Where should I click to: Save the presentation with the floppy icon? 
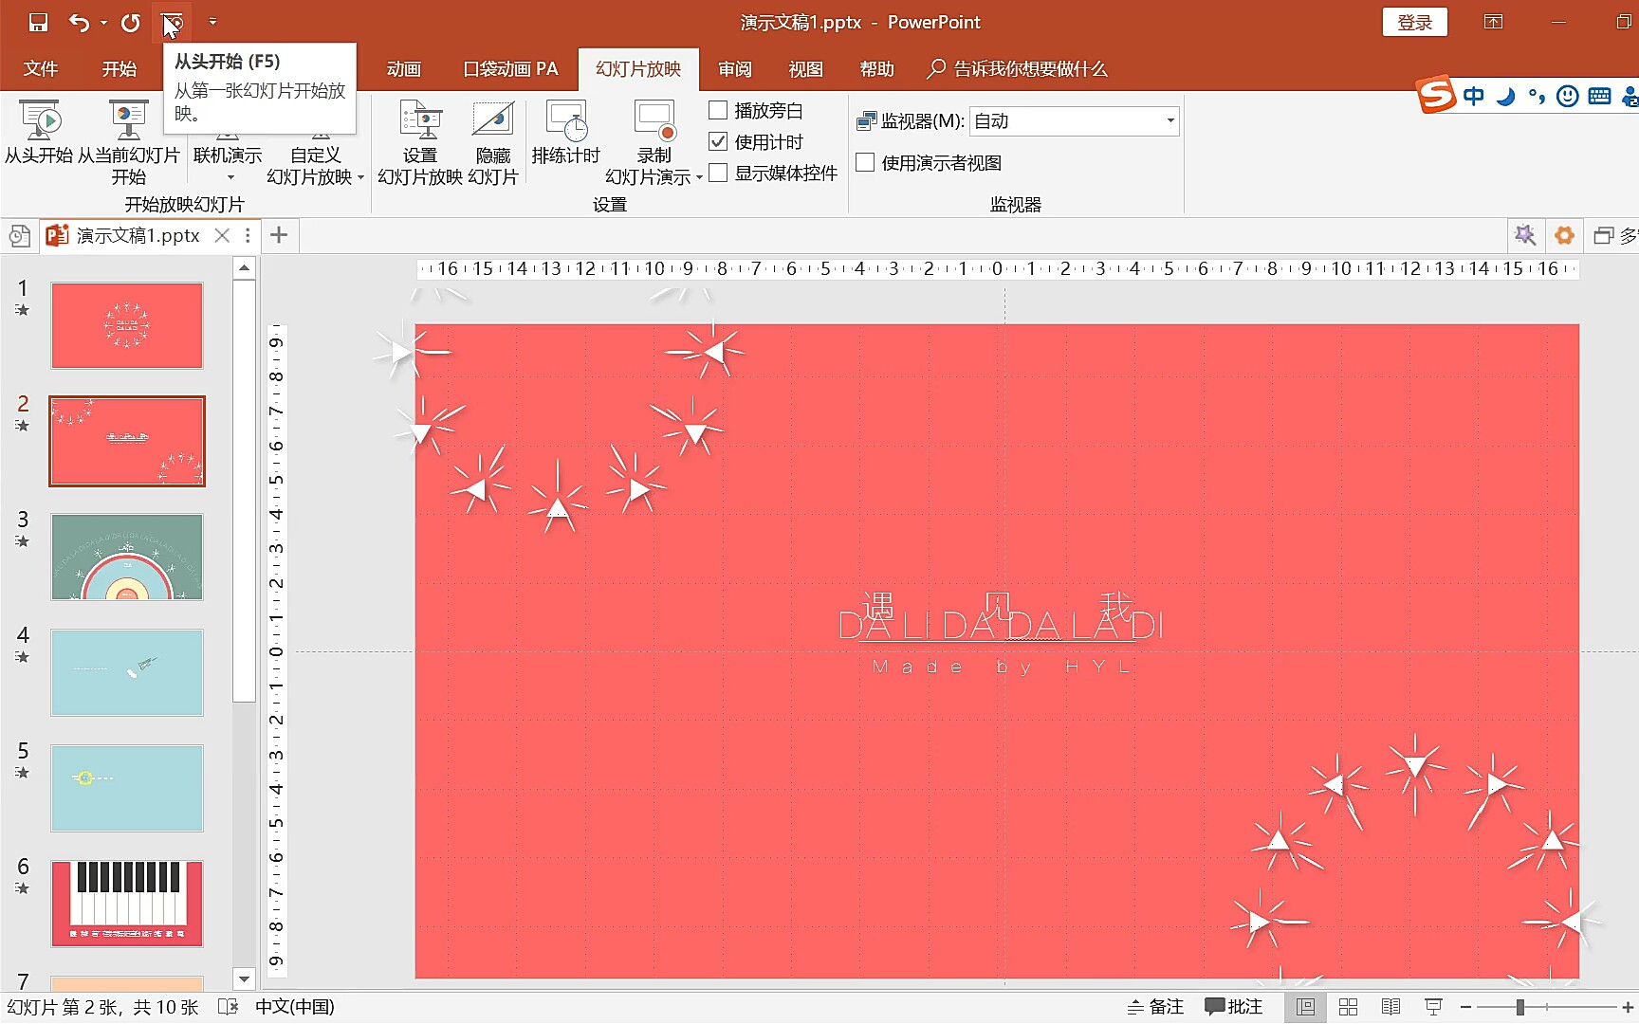click(38, 22)
